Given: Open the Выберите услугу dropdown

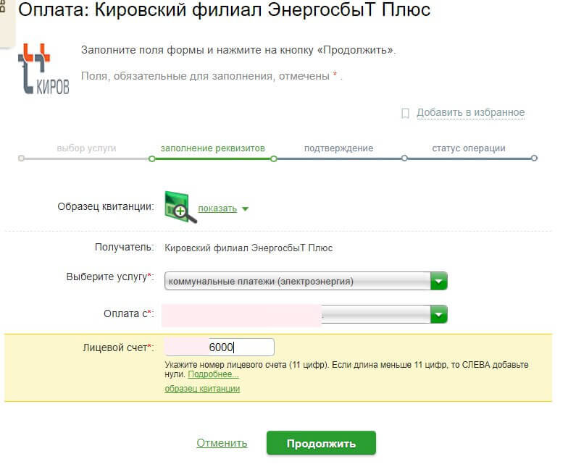Looking at the screenshot, I should click(306, 281).
